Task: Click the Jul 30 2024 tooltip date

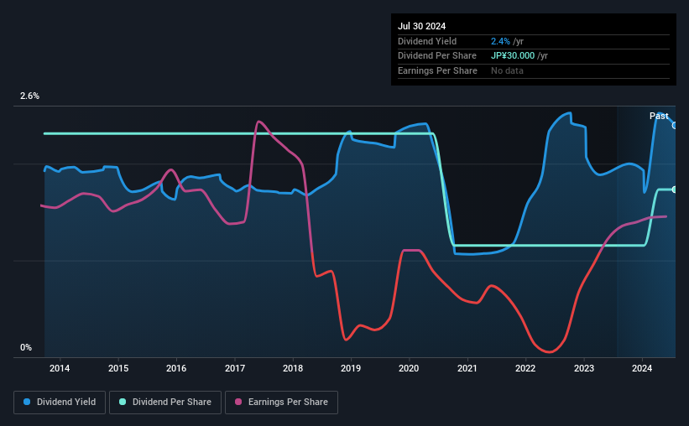Action: tap(421, 26)
